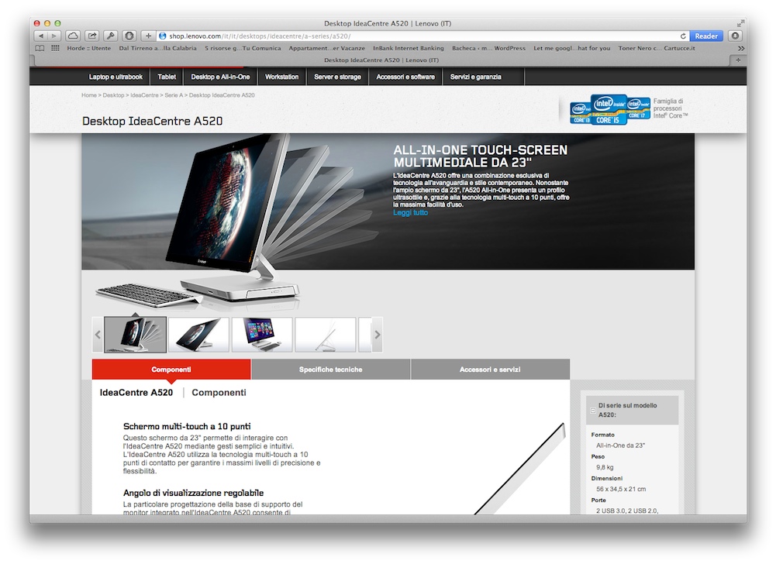Open the 'Servizi e garanzia' menu
Viewport: 776px width, 564px height.
(475, 77)
